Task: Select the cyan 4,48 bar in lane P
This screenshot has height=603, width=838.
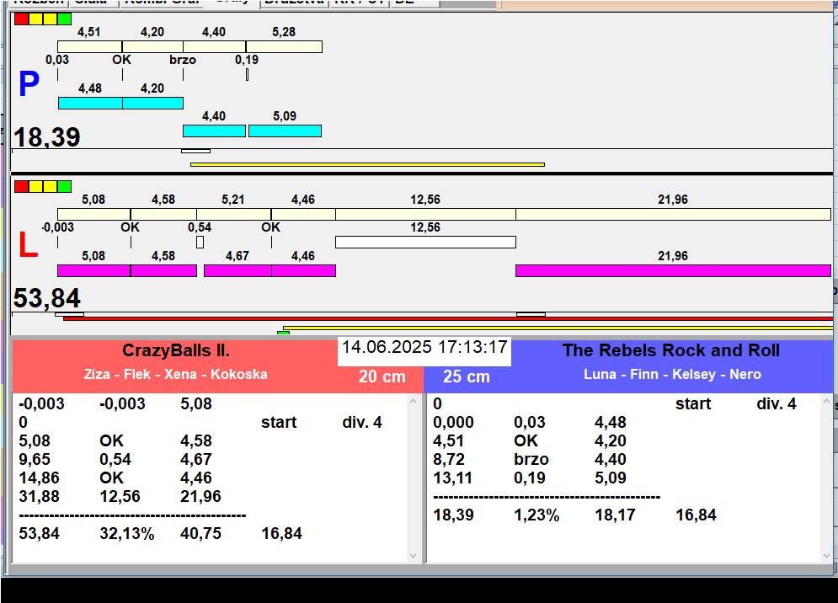Action: tap(90, 103)
